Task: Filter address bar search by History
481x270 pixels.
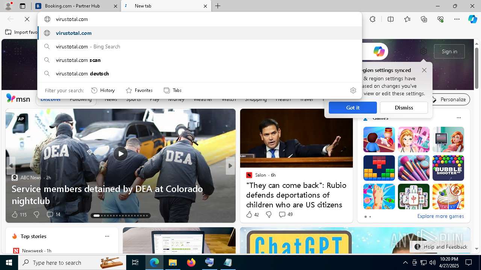Action: click(103, 90)
